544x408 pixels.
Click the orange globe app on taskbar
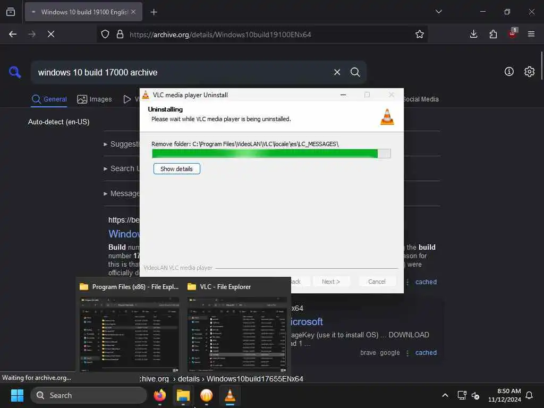(207, 395)
